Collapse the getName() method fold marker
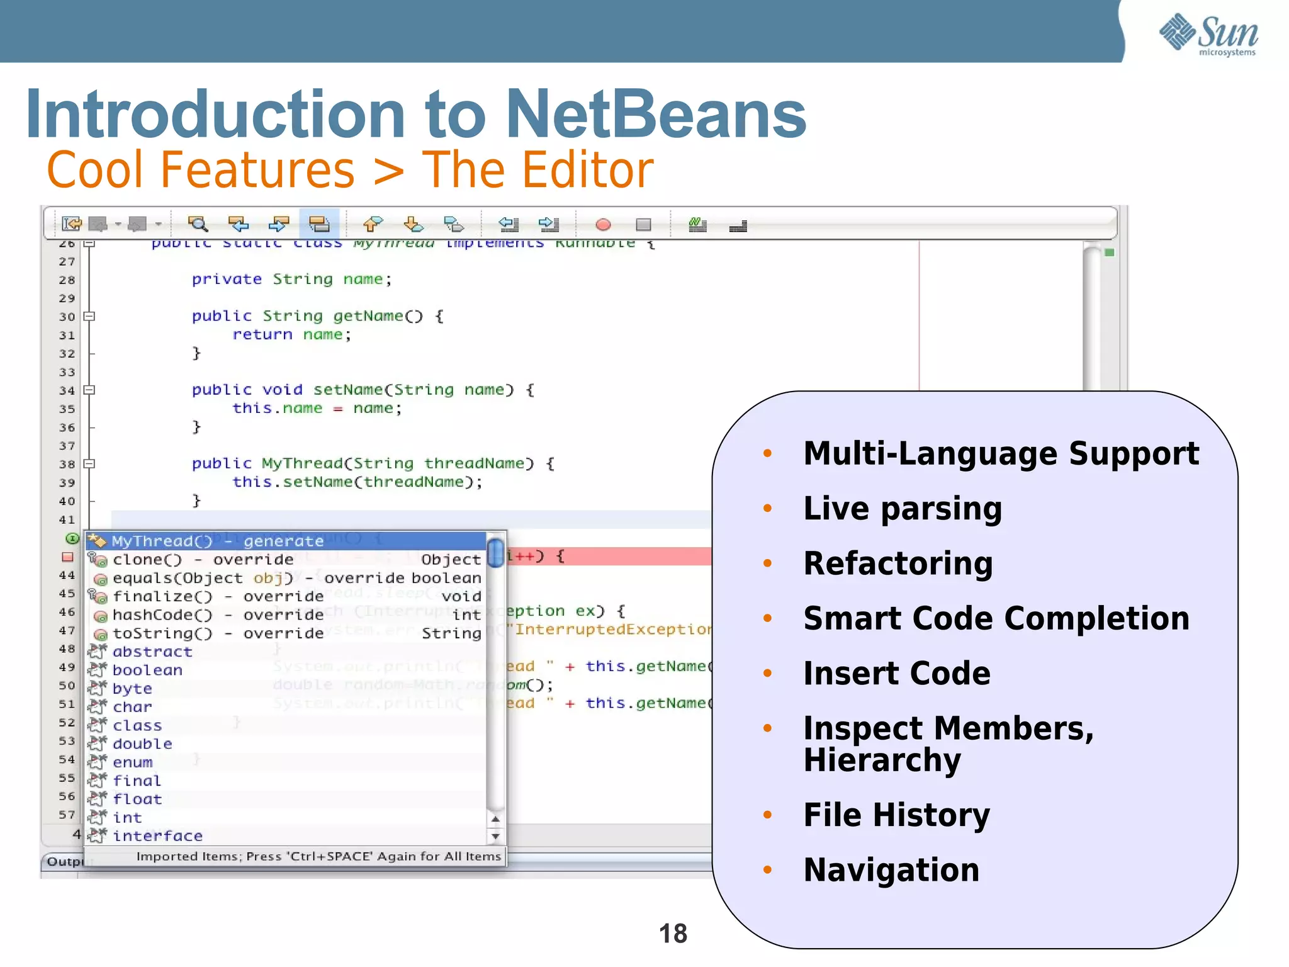Screen dimensions: 1289x967 click(x=89, y=316)
